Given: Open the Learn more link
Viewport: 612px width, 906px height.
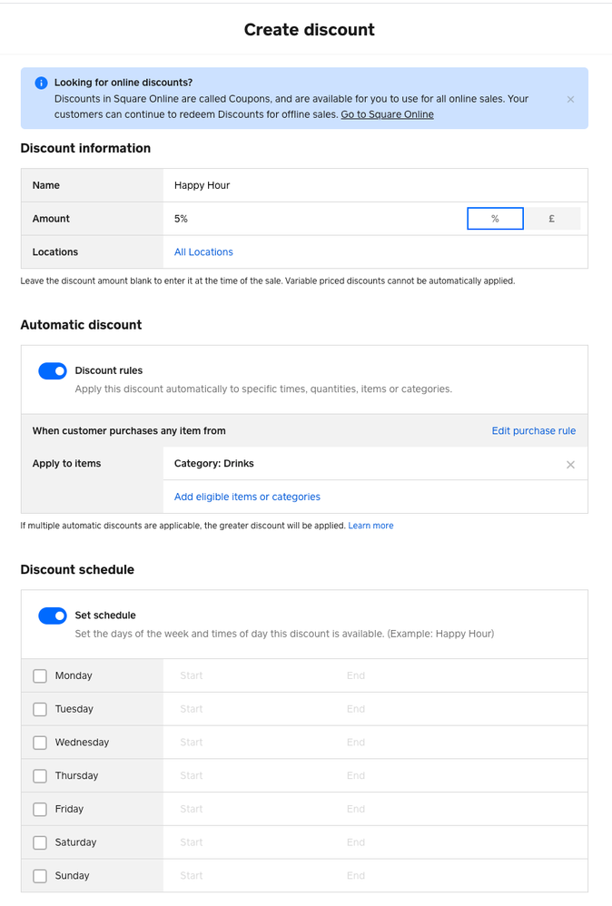Looking at the screenshot, I should (370, 526).
